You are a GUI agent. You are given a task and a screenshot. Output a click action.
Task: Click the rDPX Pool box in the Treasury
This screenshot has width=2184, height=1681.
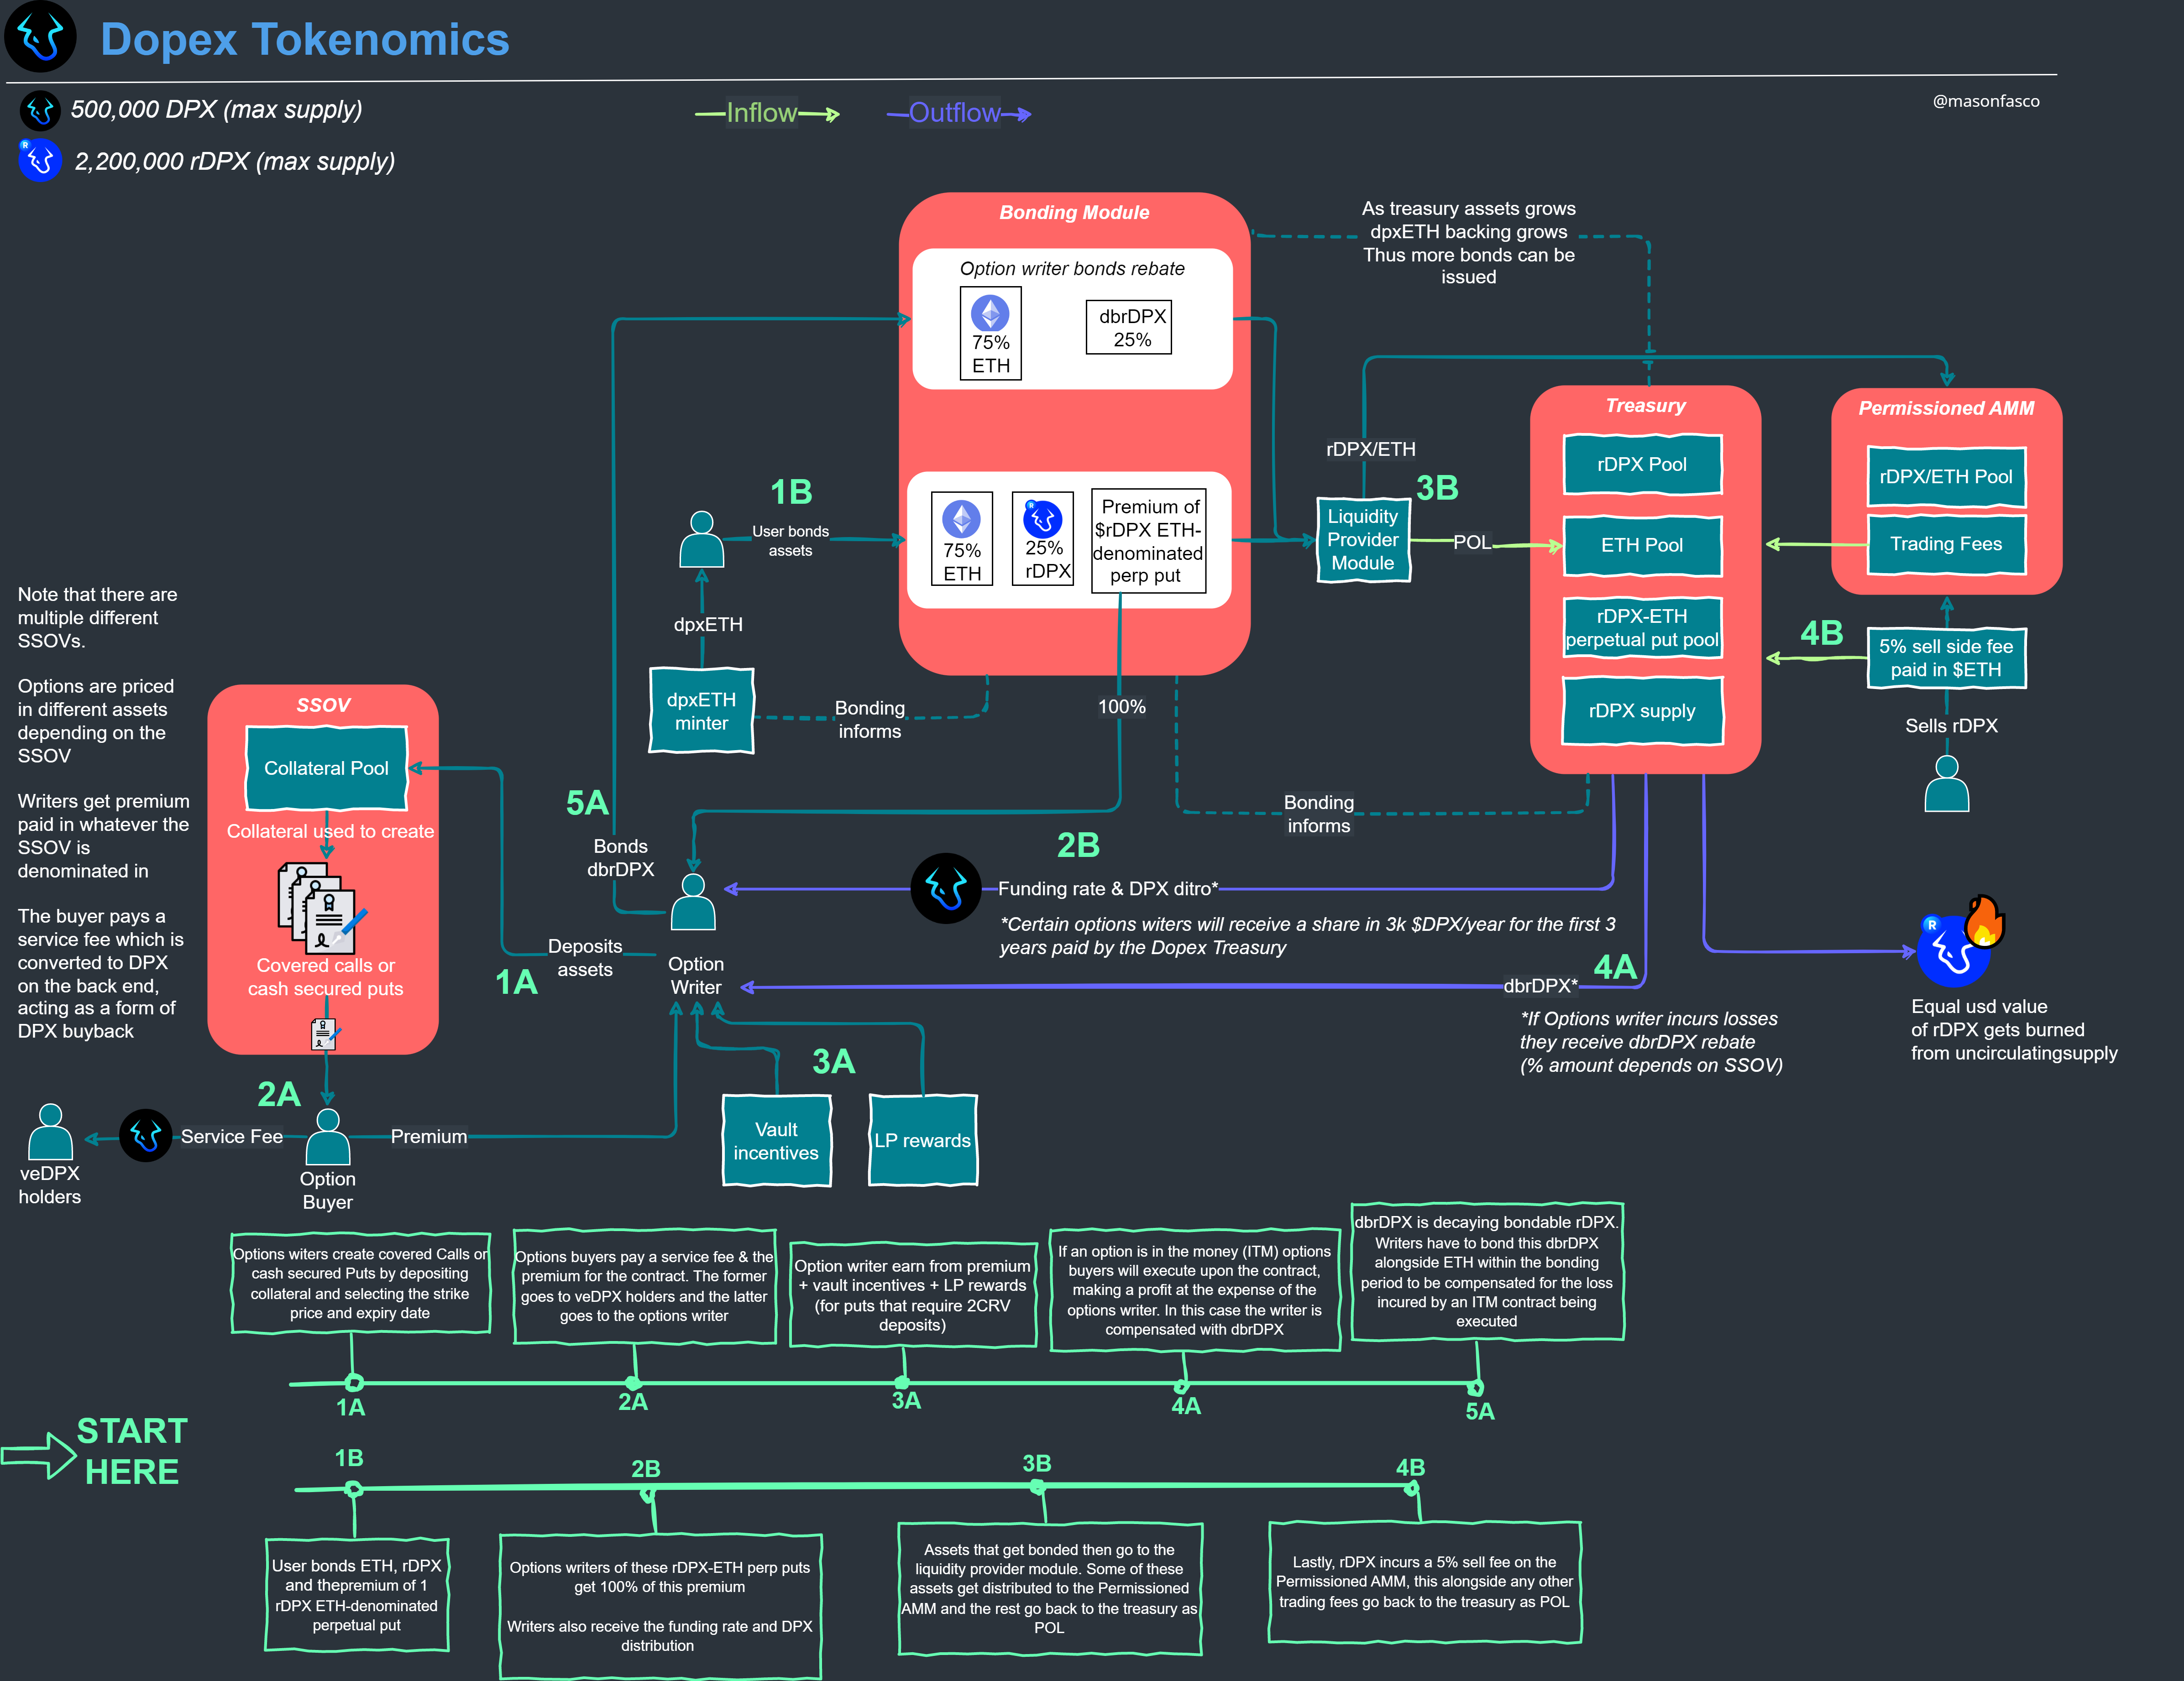click(x=1642, y=464)
